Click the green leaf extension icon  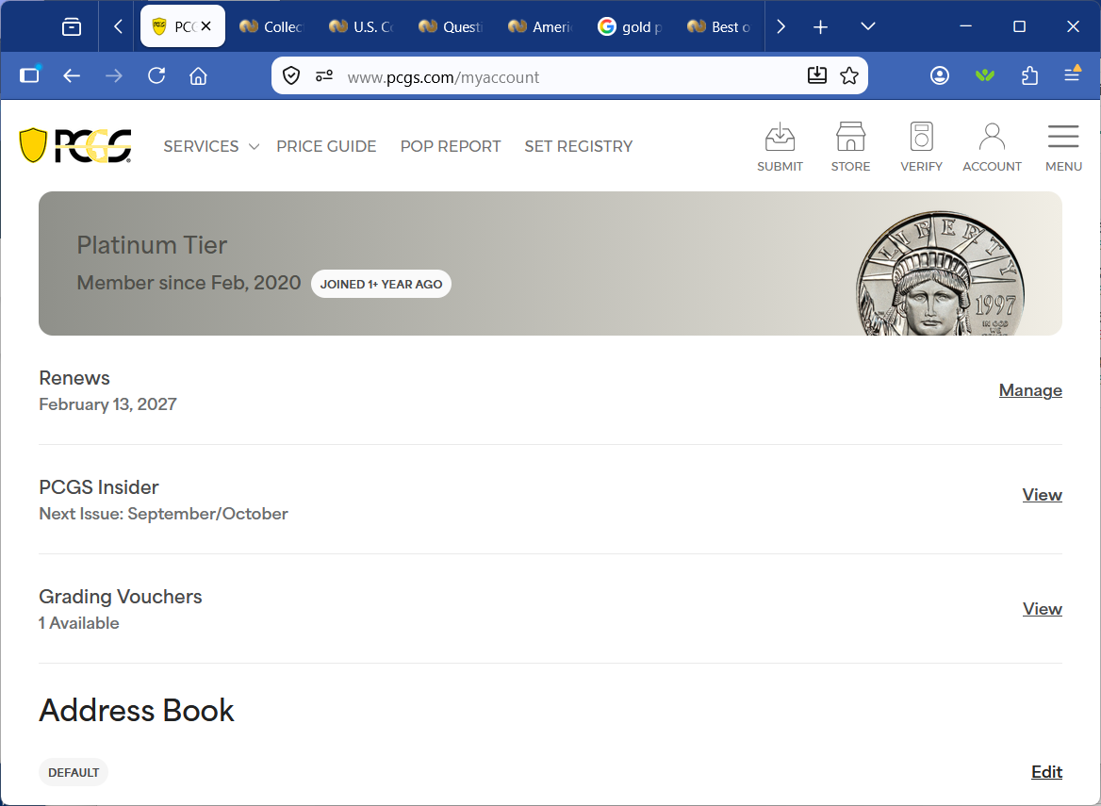click(x=984, y=75)
